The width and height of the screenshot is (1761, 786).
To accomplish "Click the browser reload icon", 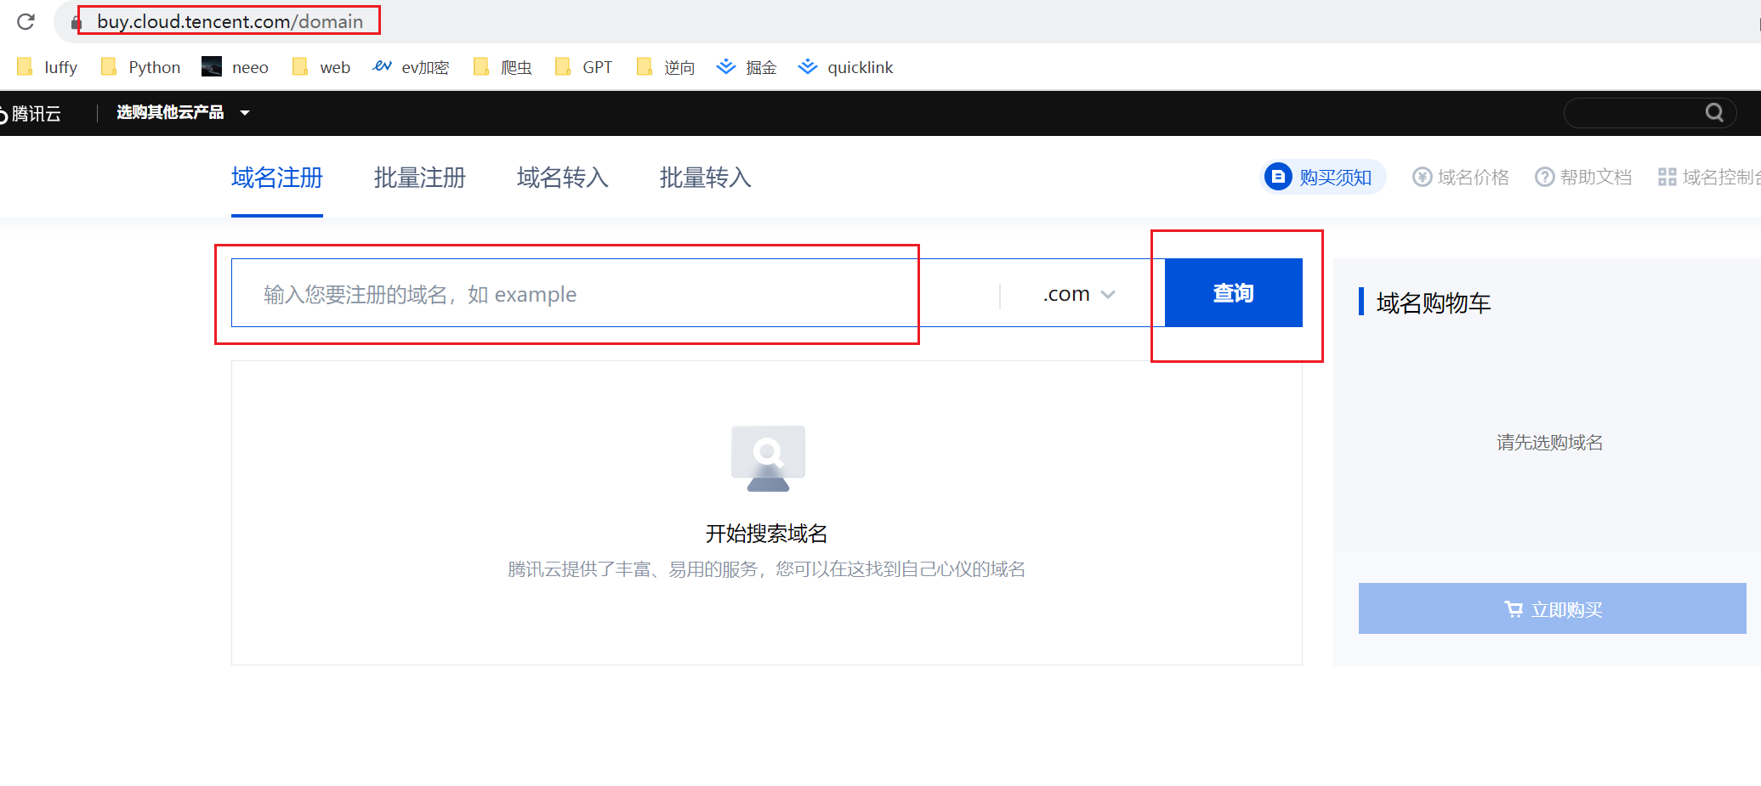I will click(x=26, y=21).
